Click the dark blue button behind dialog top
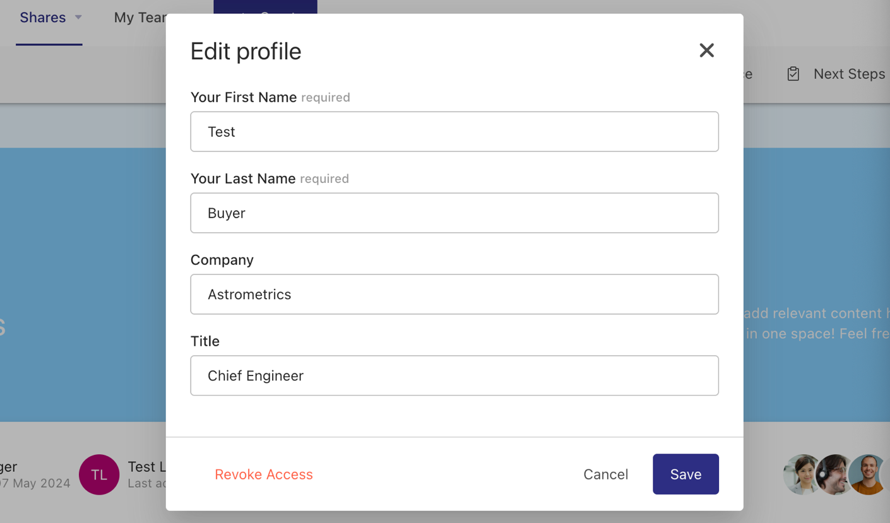Image resolution: width=890 pixels, height=523 pixels. click(265, 7)
